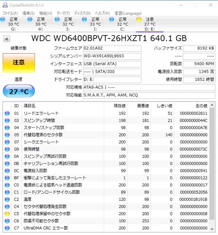Click the 27 °C temperature button
This screenshot has width=218, height=235.
tap(19, 91)
